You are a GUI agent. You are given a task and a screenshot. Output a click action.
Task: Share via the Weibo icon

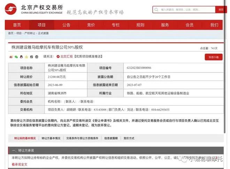[11, 57]
